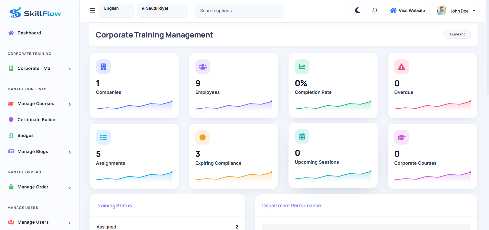Click the Corporate Courses graduation cap icon
This screenshot has height=230, width=489.
tap(402, 137)
